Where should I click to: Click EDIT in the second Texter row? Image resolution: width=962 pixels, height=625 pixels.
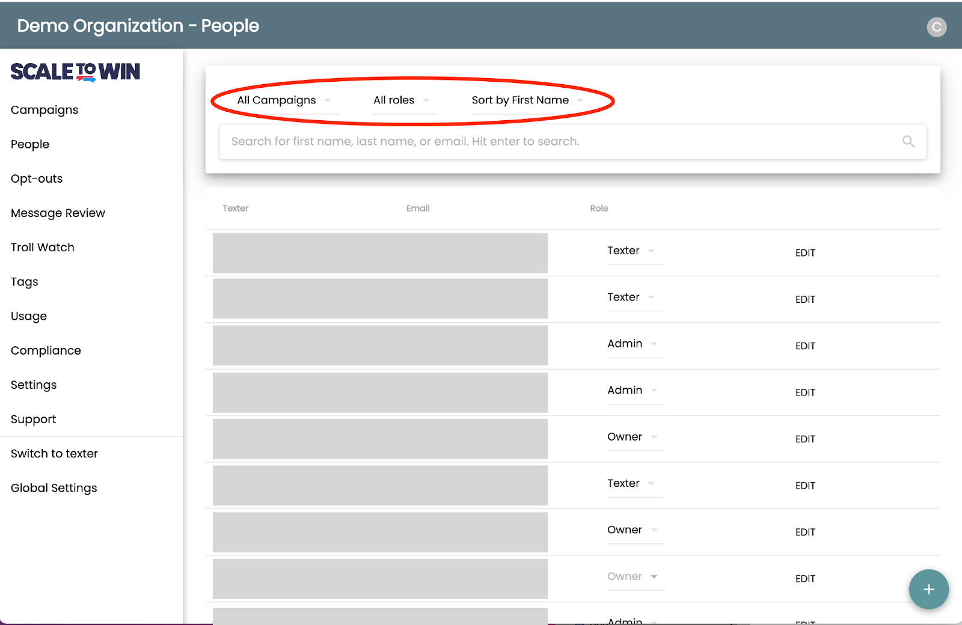point(805,299)
